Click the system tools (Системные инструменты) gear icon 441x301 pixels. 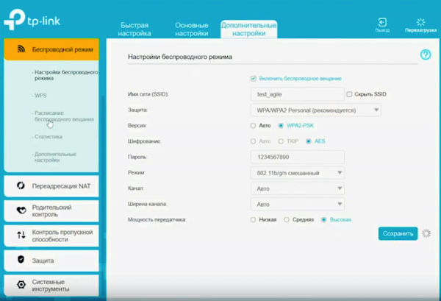pos(21,285)
